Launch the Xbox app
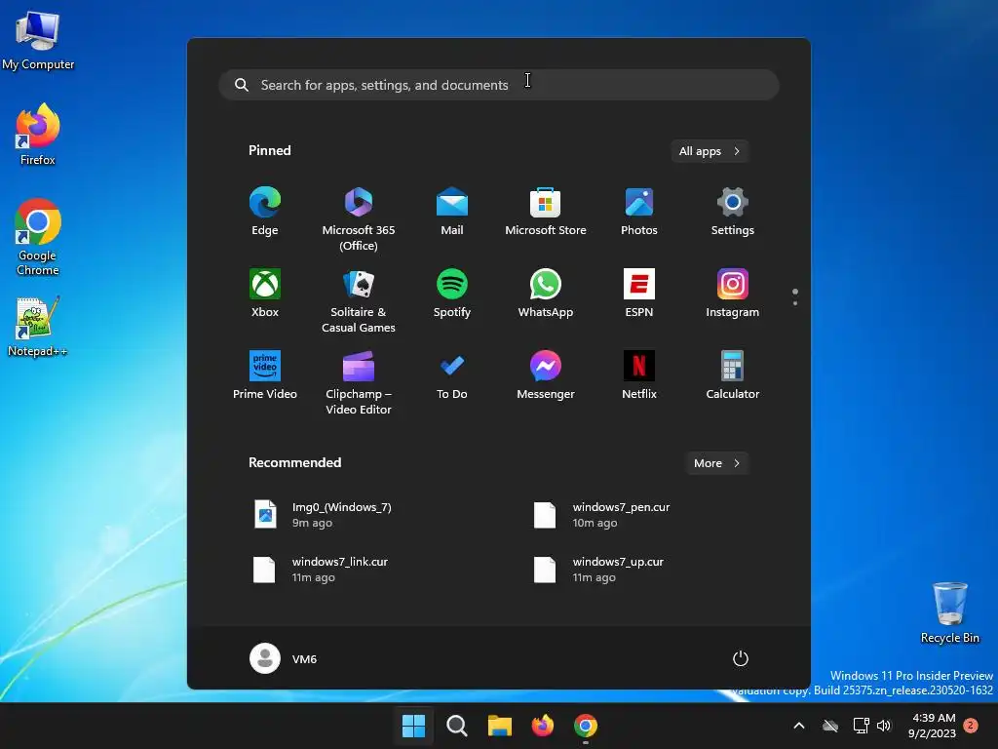Viewport: 998px width, 749px height. point(265,294)
